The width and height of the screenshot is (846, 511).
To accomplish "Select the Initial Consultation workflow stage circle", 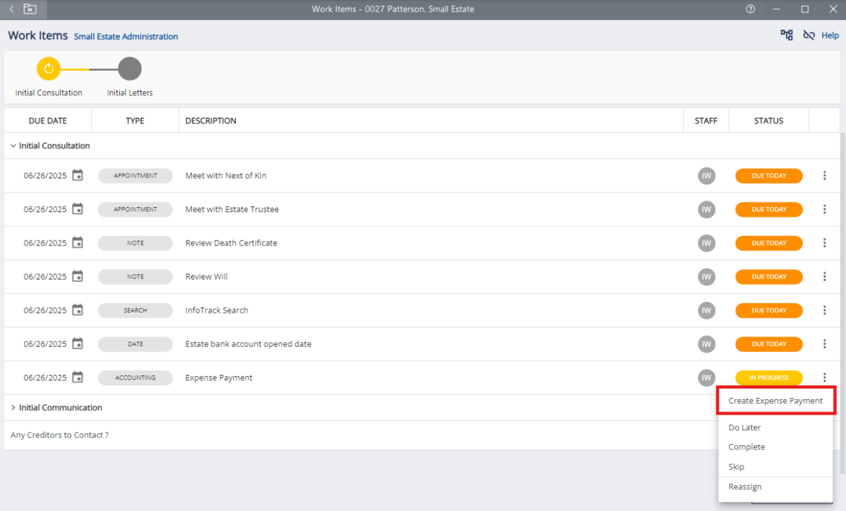I will 49,69.
